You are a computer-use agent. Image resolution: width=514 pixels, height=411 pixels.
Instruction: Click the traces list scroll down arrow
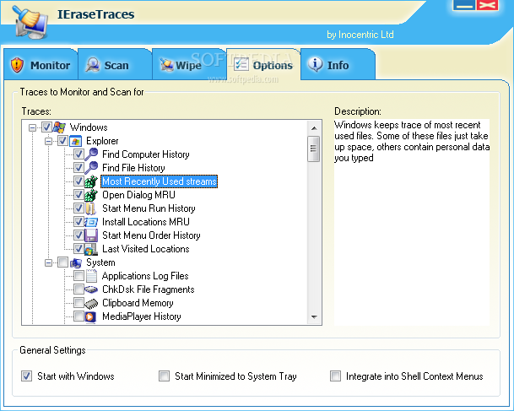pos(314,316)
